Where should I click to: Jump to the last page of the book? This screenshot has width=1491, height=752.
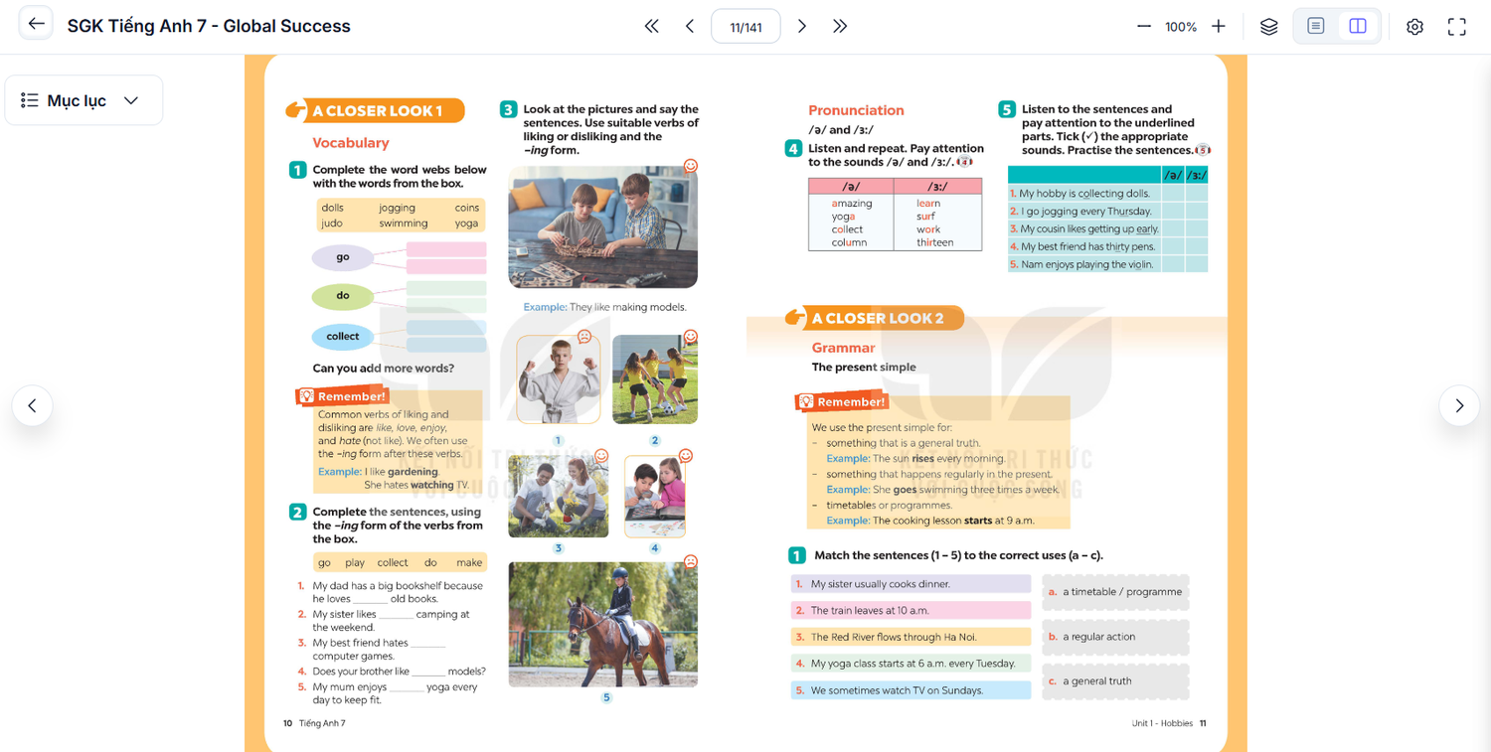coord(840,26)
